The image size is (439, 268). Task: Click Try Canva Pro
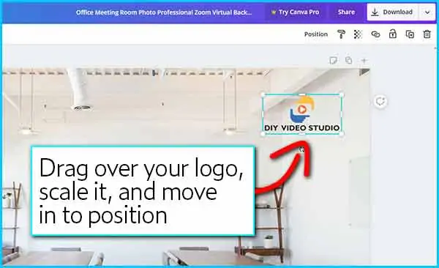(296, 12)
